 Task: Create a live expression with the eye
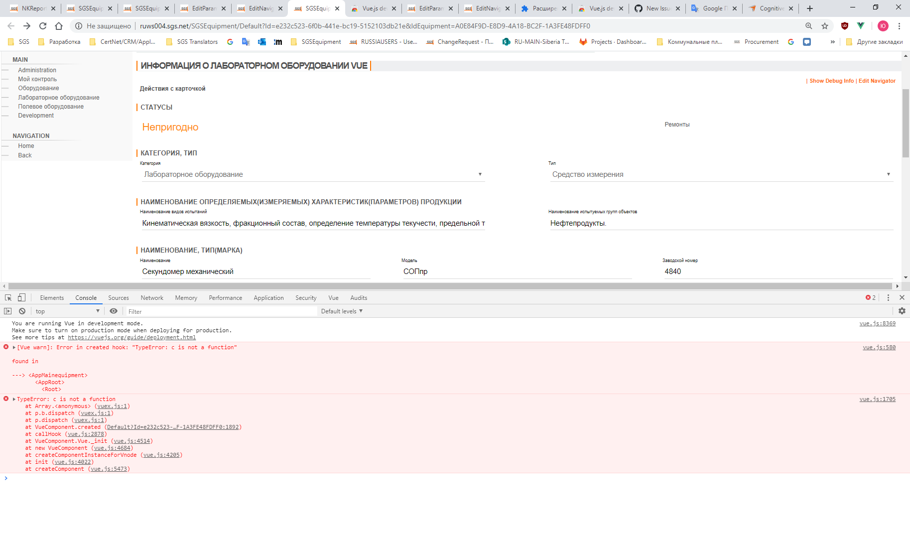tap(114, 310)
